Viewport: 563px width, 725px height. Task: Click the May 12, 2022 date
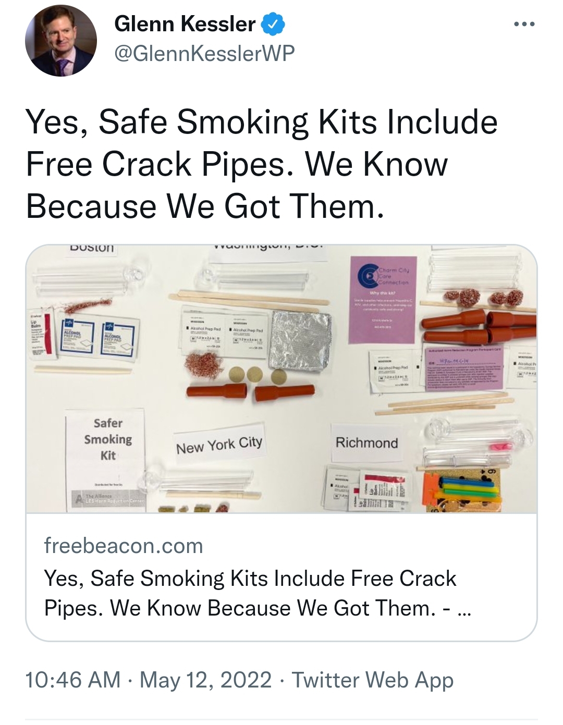[205, 680]
